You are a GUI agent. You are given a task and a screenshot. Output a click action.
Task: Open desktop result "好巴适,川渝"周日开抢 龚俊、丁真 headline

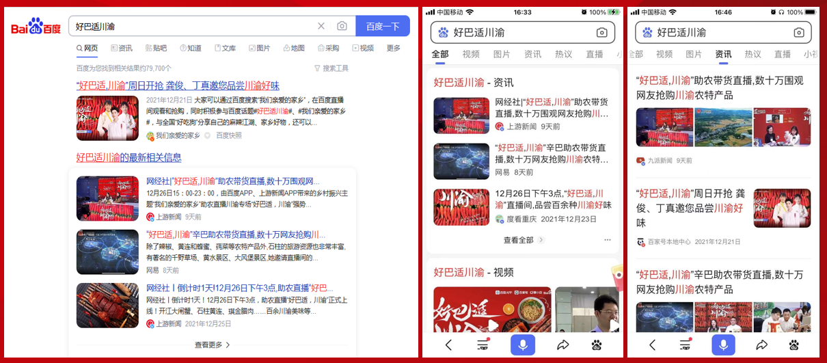tap(178, 85)
